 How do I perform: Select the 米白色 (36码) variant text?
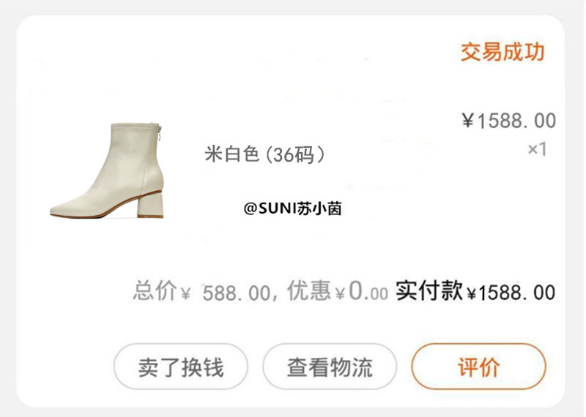[264, 154]
